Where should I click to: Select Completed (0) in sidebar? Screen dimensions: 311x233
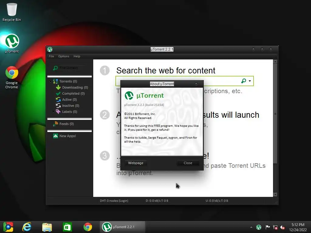click(73, 93)
